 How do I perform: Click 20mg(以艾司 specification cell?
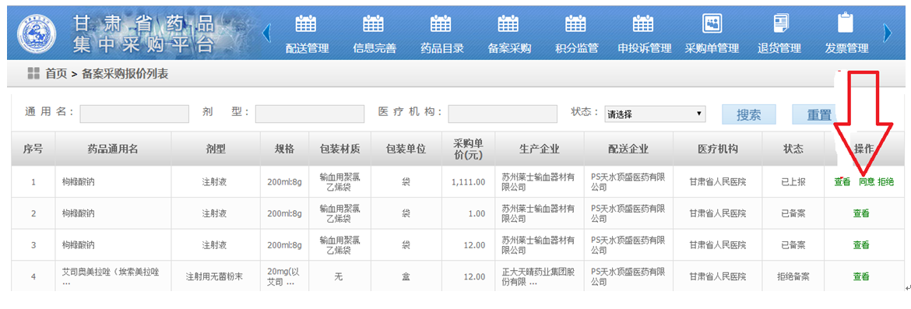point(284,276)
